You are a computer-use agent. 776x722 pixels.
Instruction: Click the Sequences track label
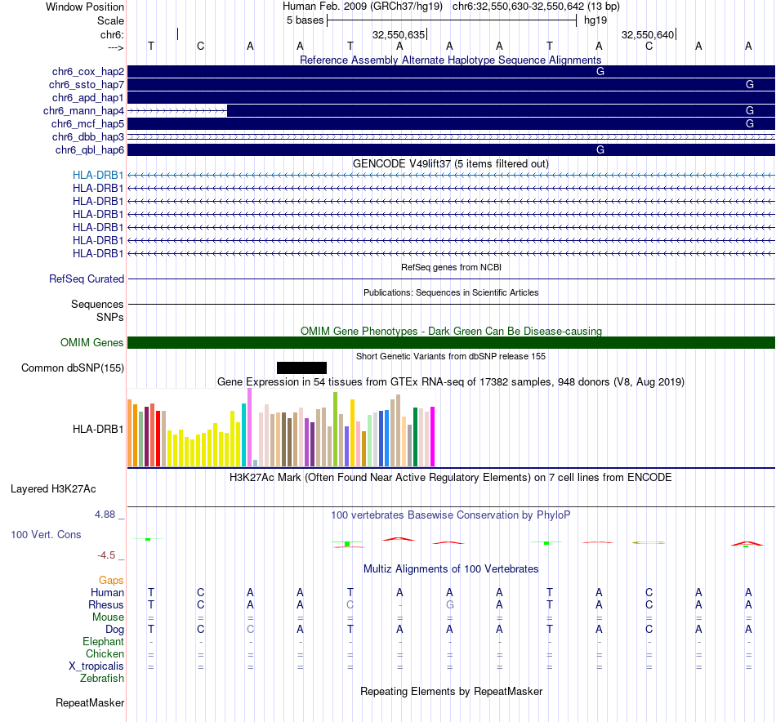pos(97,305)
